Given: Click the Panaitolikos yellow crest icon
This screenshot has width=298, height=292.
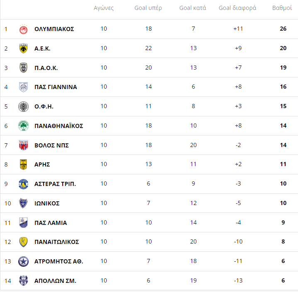Looking at the screenshot, I should [x=23, y=242].
